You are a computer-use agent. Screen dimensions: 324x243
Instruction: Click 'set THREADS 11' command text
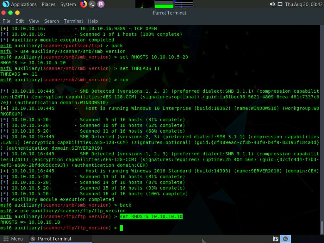coord(140,68)
